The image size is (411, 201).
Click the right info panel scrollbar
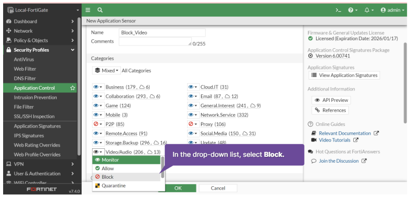[406, 83]
